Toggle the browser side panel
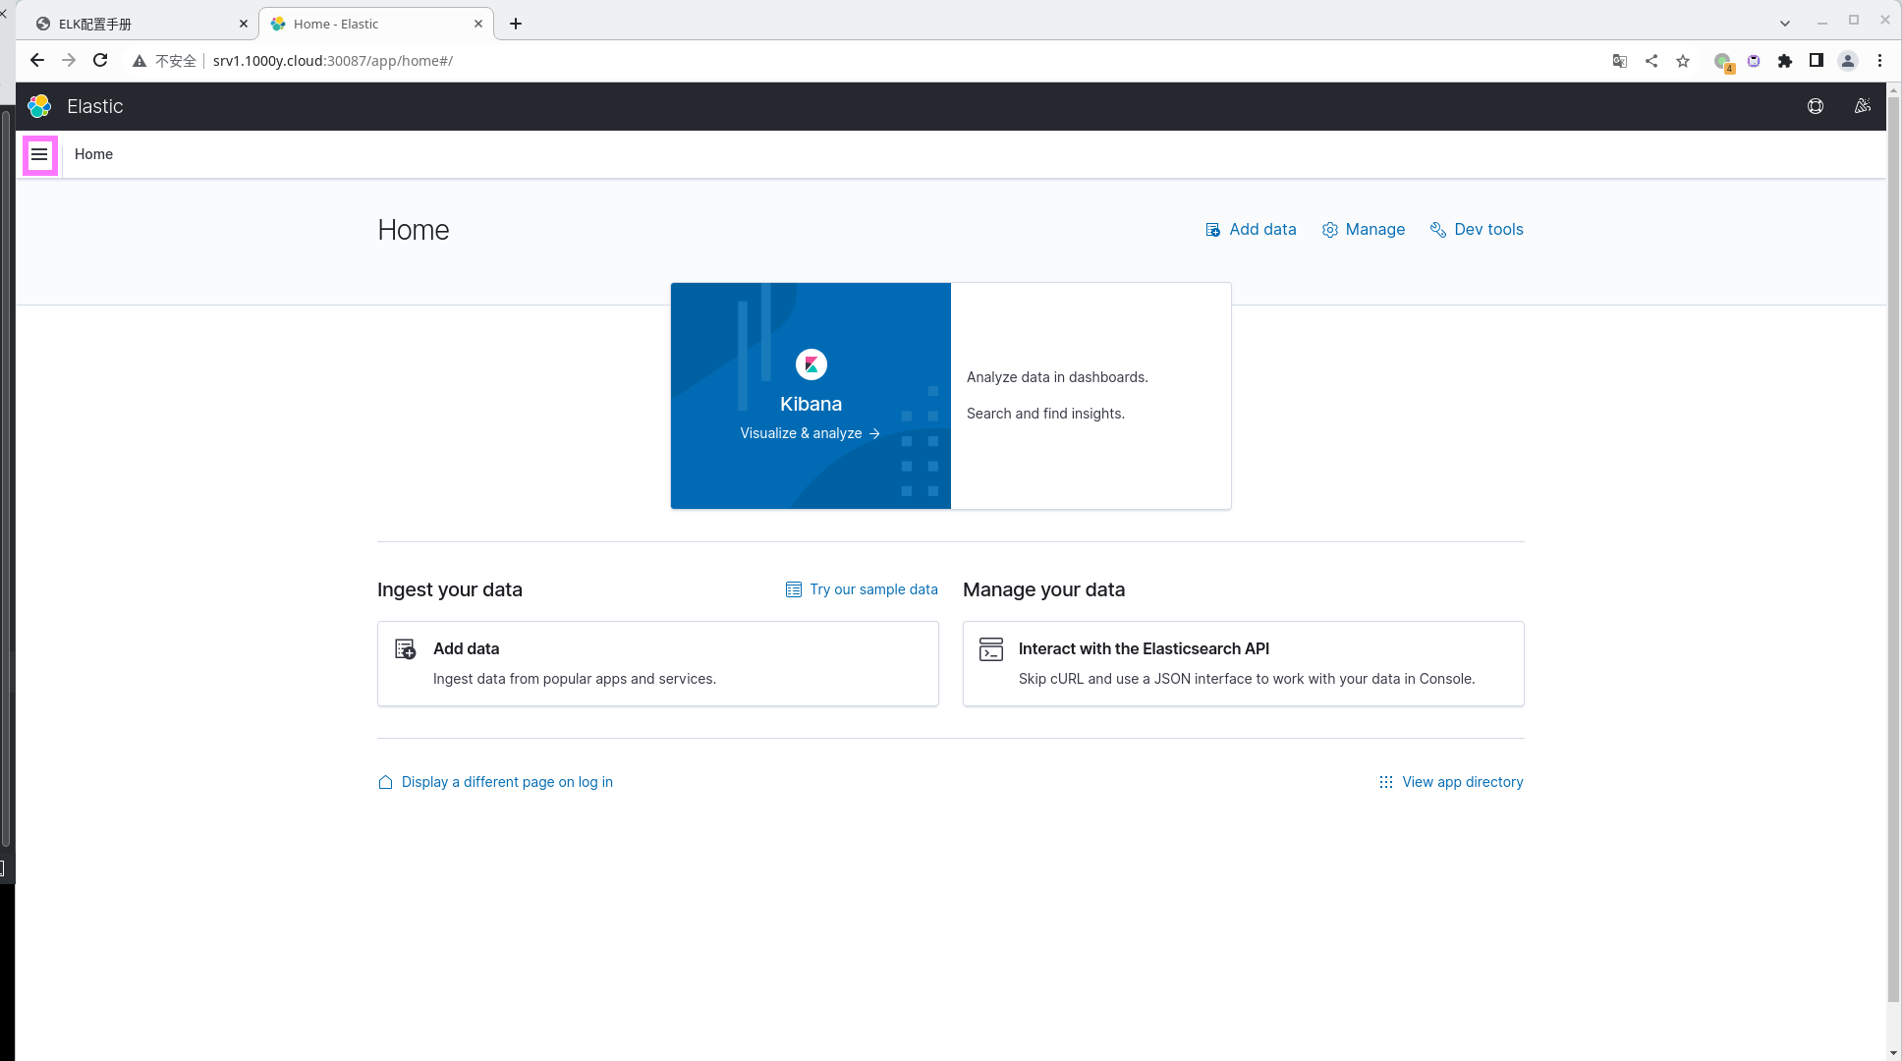This screenshot has height=1061, width=1902. 1817,61
